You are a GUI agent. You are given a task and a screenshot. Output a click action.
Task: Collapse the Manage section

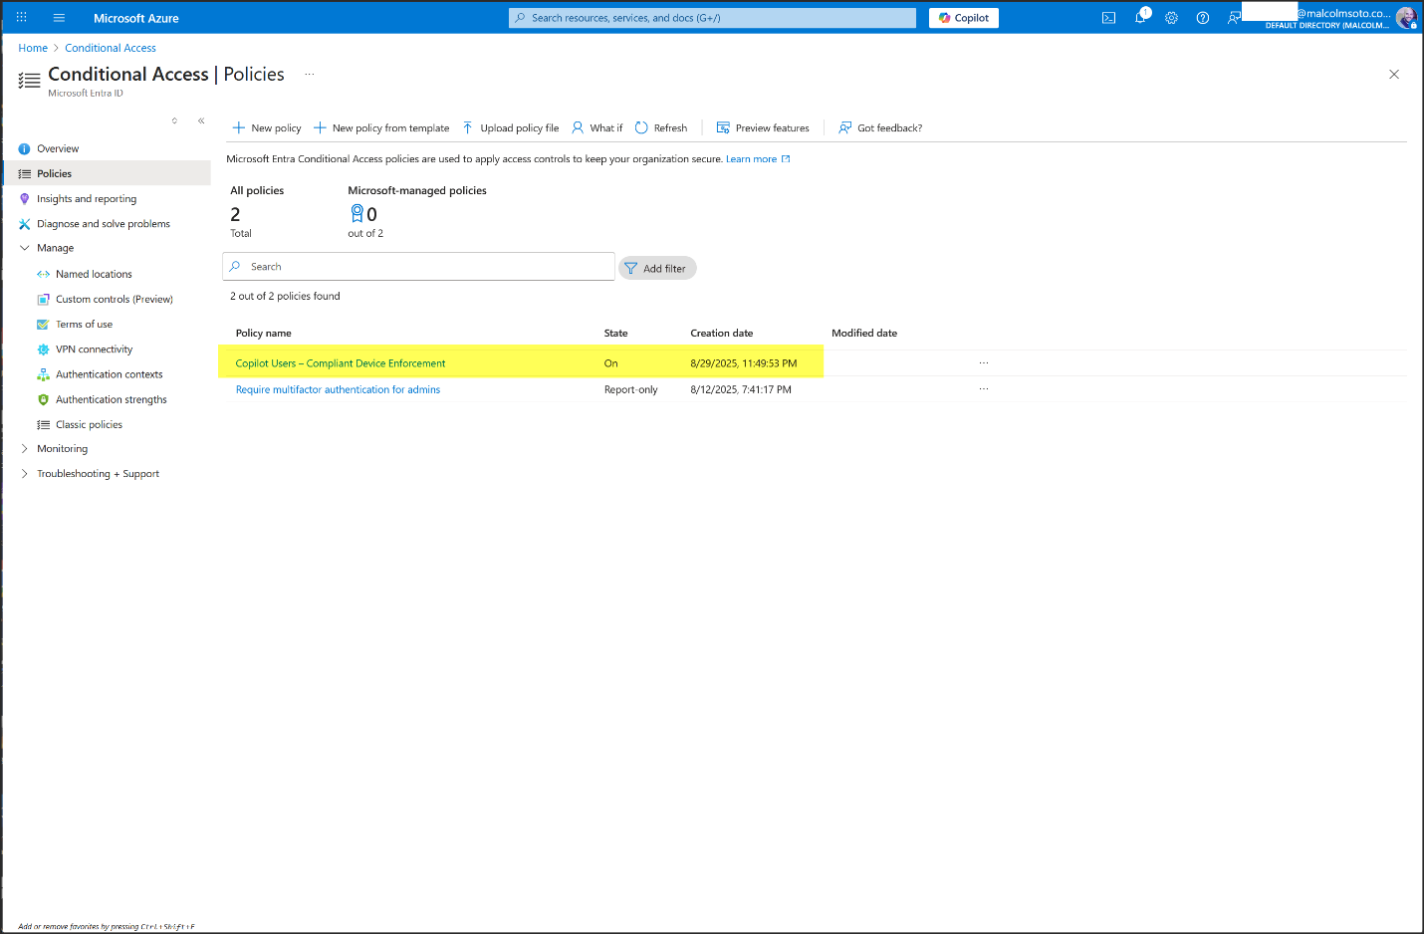click(25, 248)
